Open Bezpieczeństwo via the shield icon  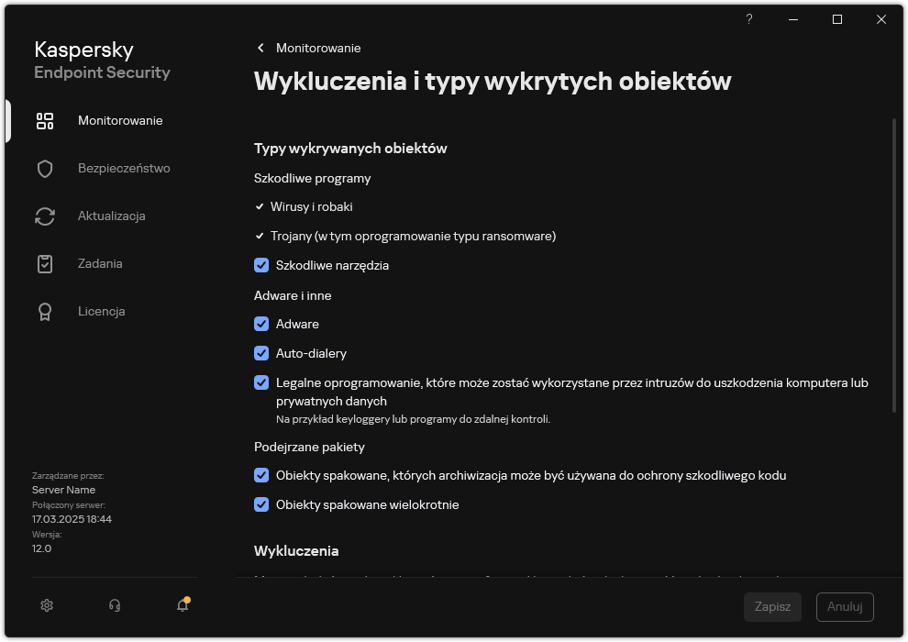[44, 168]
